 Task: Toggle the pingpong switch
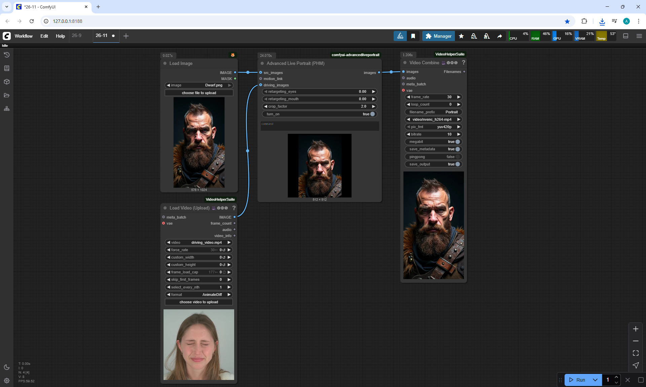point(457,157)
